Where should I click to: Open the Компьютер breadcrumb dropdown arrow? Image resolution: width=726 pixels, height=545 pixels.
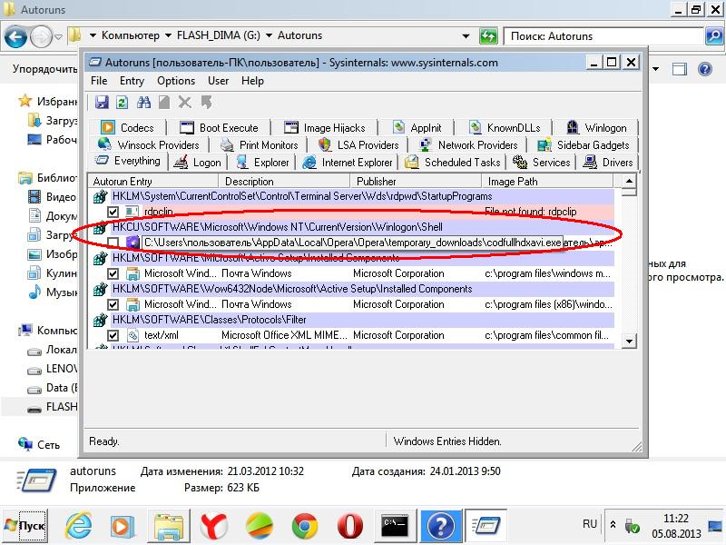click(167, 36)
